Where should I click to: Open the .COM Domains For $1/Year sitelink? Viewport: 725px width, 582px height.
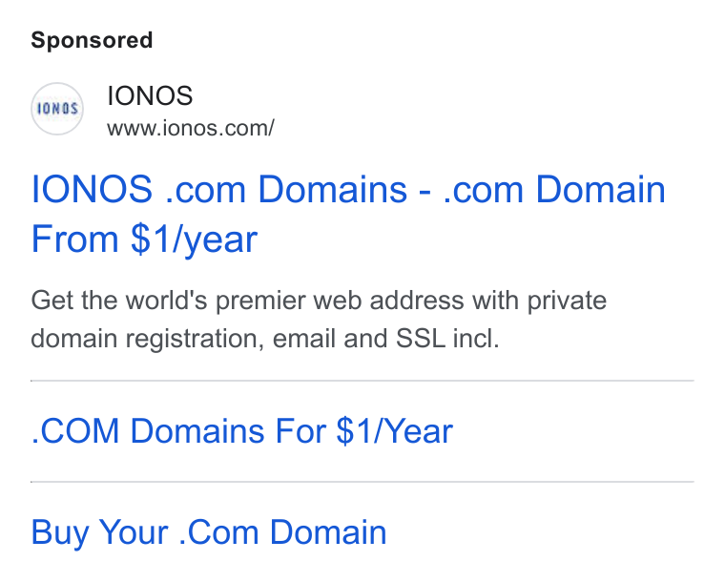coord(241,431)
